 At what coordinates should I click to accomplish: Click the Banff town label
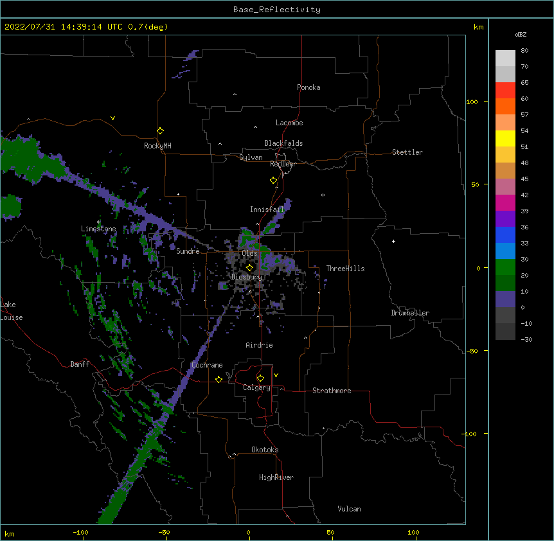pyautogui.click(x=80, y=364)
